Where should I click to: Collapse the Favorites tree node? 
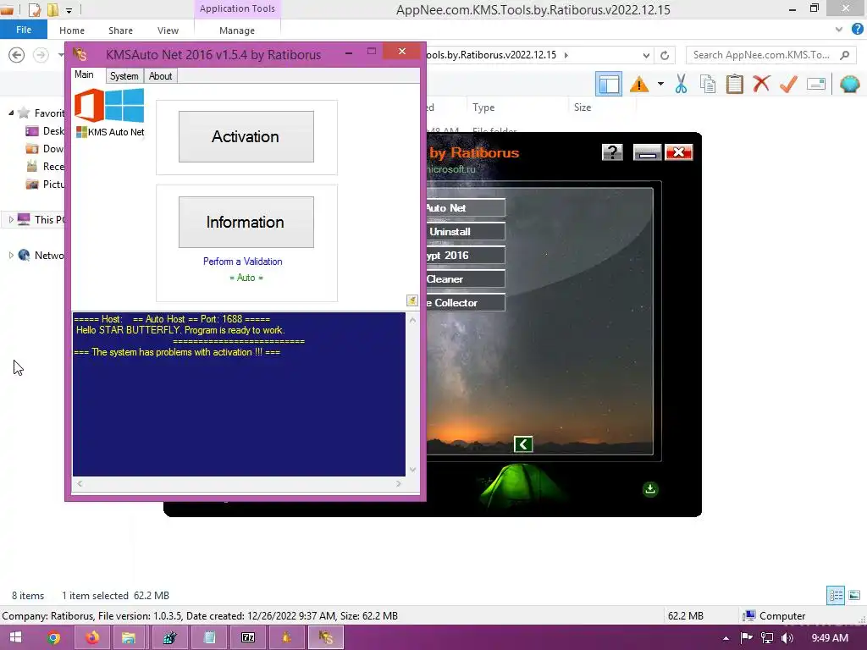(x=11, y=113)
